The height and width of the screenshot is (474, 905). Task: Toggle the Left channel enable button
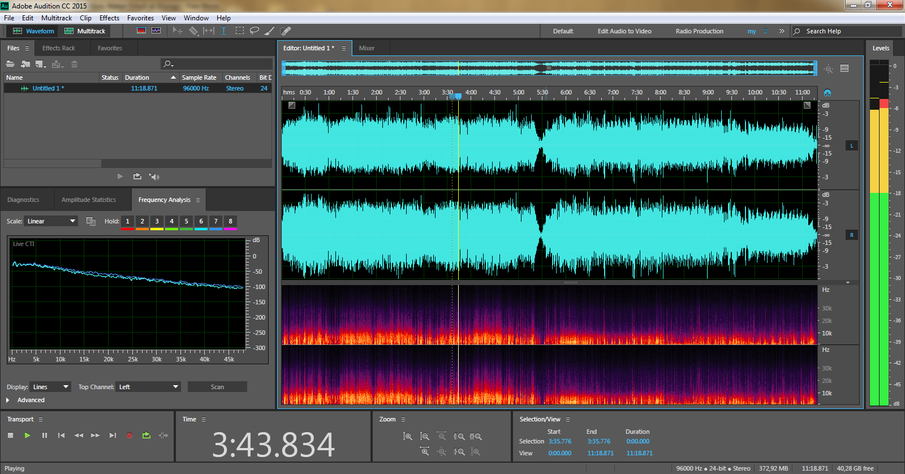coord(851,146)
